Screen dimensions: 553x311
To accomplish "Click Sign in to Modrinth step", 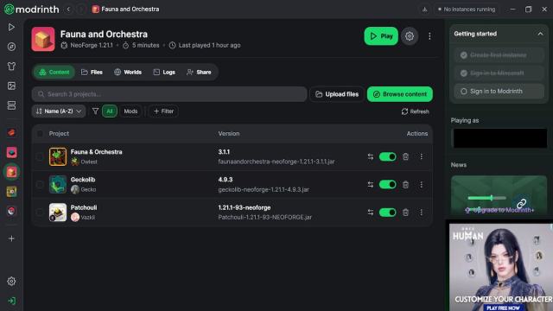I will point(499,92).
